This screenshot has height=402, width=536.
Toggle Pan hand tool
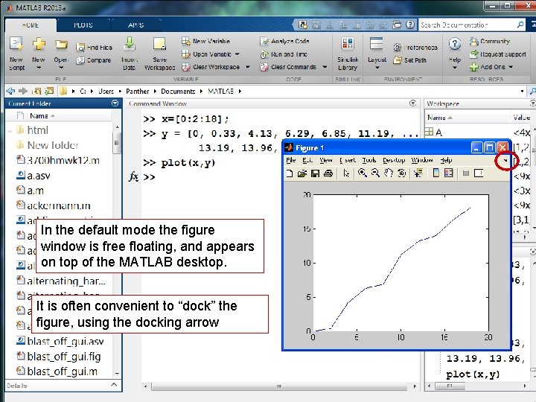[x=389, y=173]
